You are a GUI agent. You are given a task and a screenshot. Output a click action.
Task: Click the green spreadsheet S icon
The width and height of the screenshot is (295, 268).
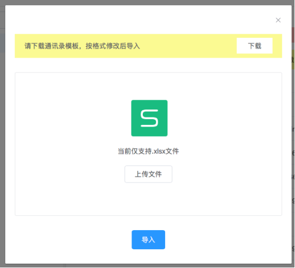tap(150, 118)
